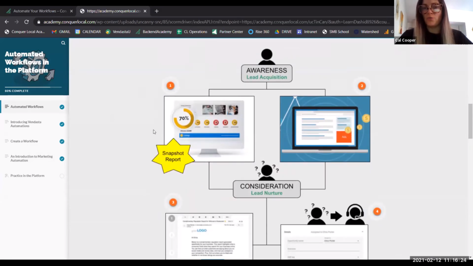The height and width of the screenshot is (266, 473).
Task: Click completion checkmark for Automated Workflows
Action: point(62,107)
